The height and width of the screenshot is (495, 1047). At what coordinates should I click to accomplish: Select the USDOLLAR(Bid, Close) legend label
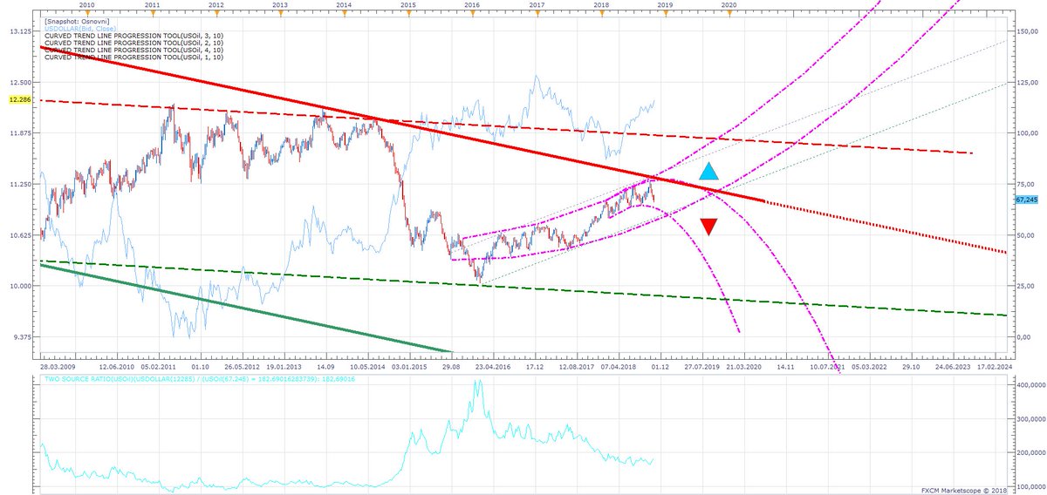(79, 28)
